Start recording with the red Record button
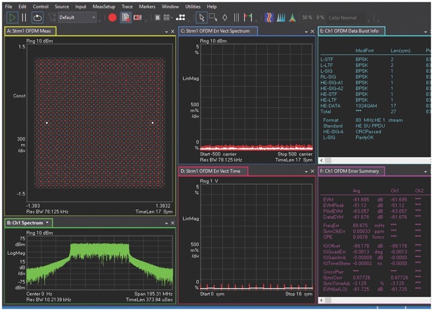433x311 pixels. click(113, 18)
